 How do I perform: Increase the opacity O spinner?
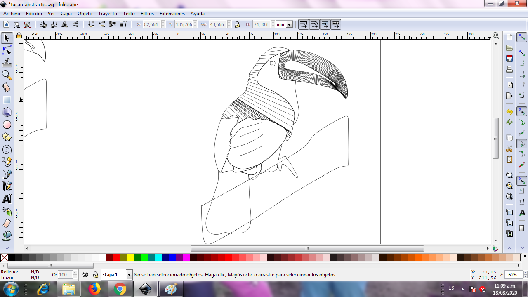[x=75, y=273]
